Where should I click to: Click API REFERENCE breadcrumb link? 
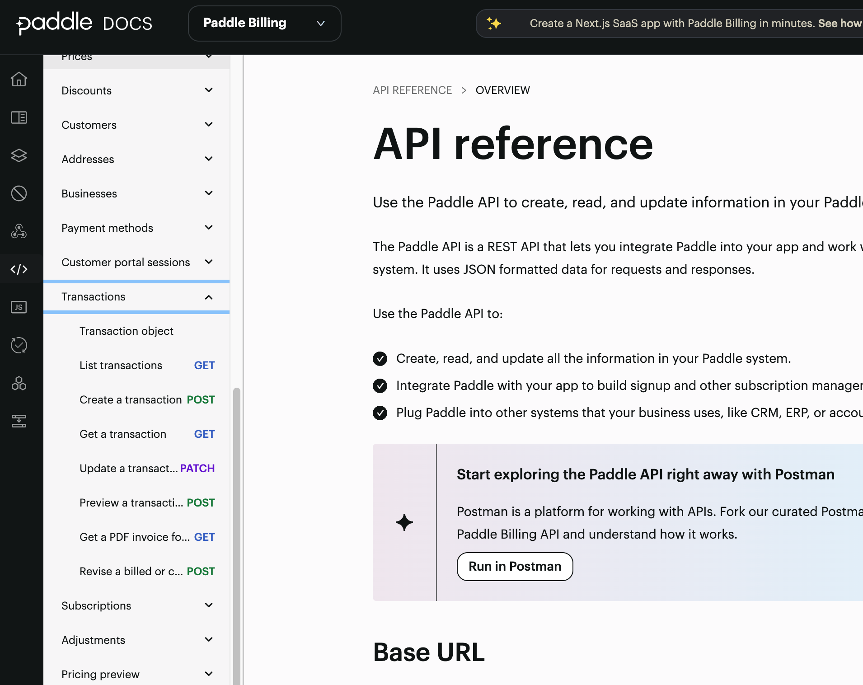412,90
